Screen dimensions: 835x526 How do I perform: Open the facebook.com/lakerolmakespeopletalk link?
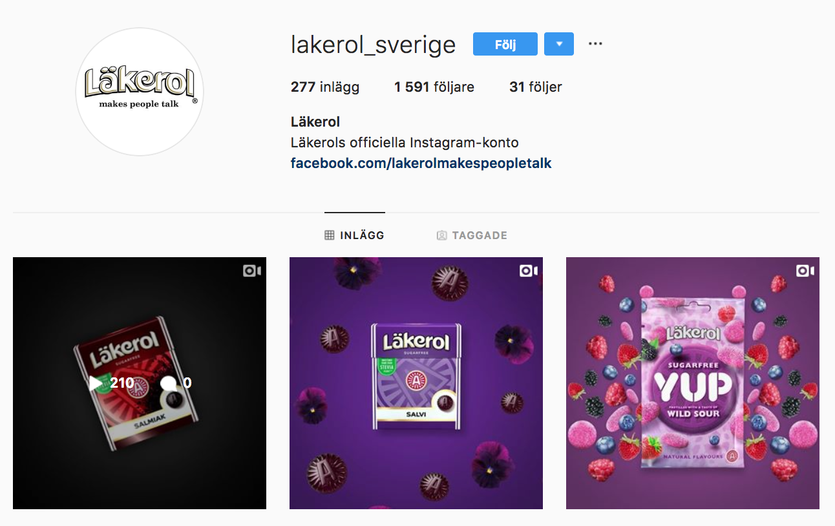[421, 163]
